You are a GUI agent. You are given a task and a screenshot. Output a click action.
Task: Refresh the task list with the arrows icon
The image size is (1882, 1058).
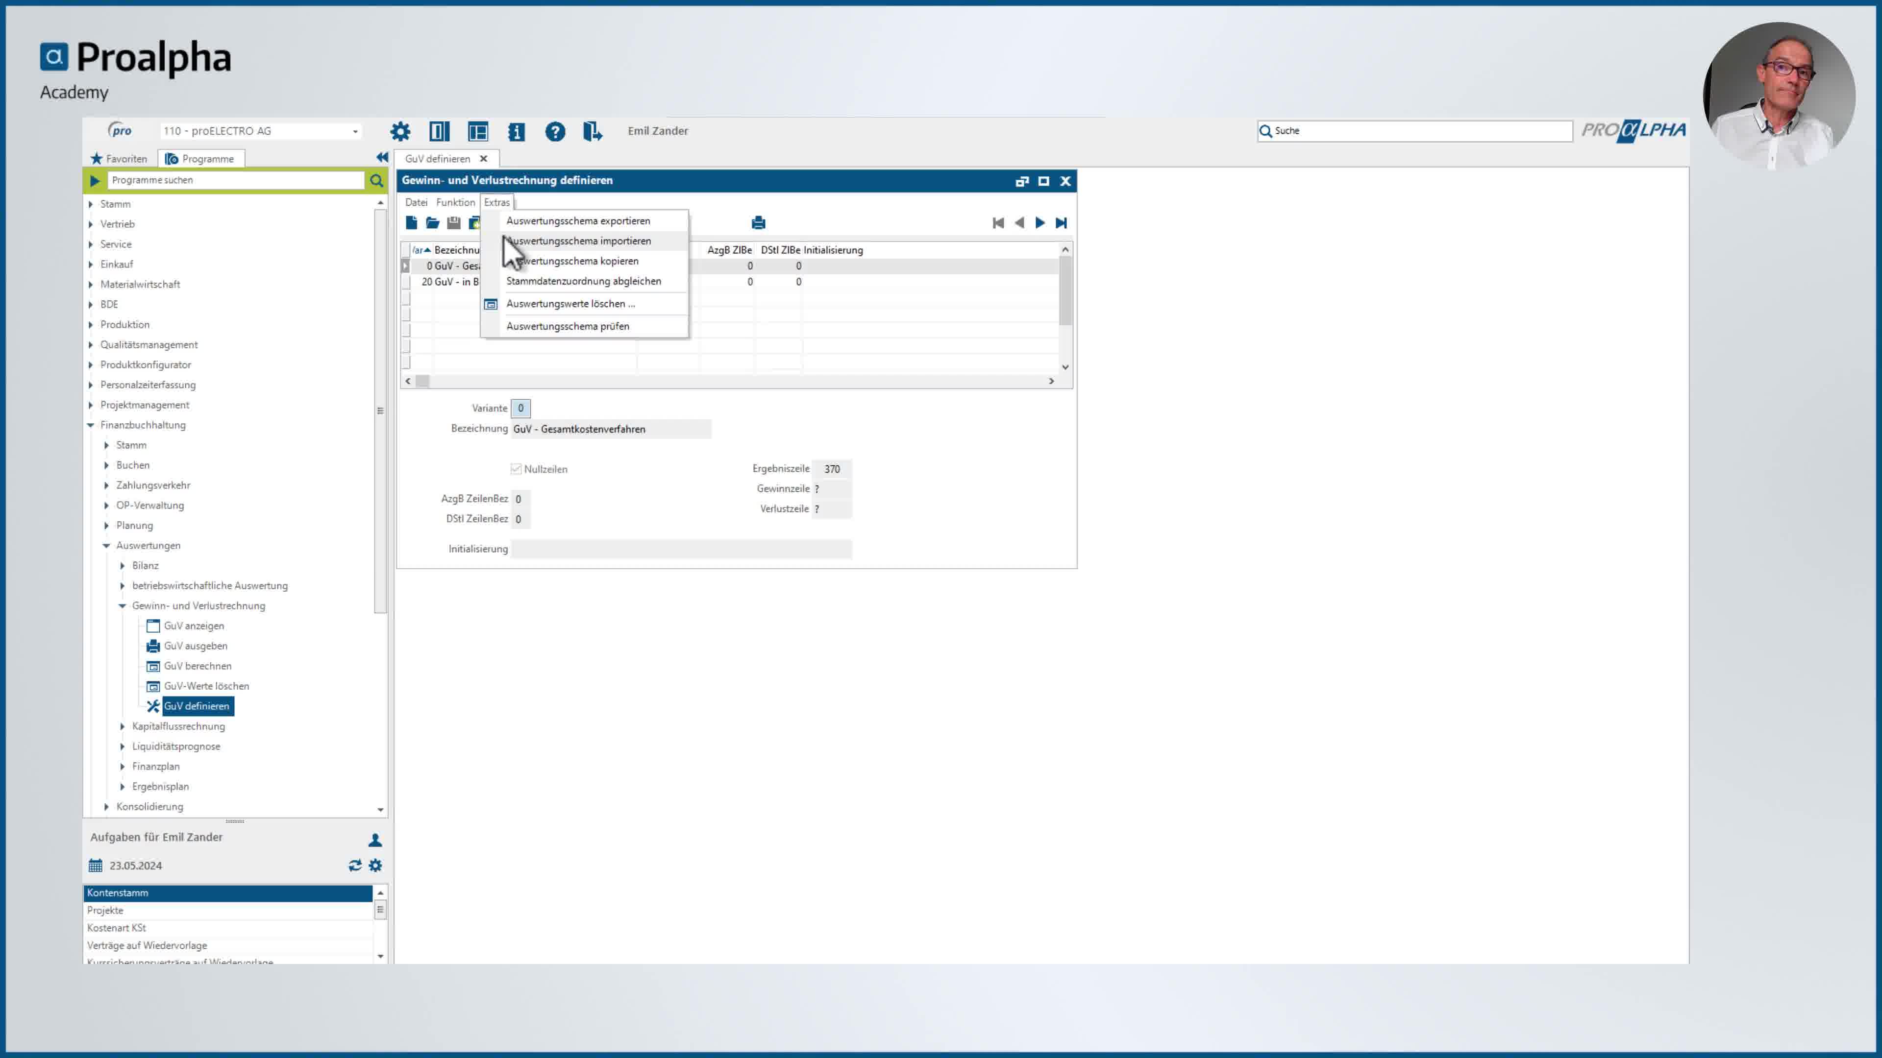coord(355,865)
